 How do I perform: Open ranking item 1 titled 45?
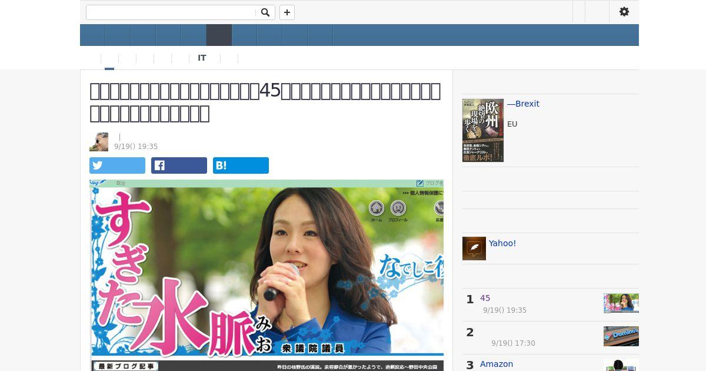click(485, 298)
